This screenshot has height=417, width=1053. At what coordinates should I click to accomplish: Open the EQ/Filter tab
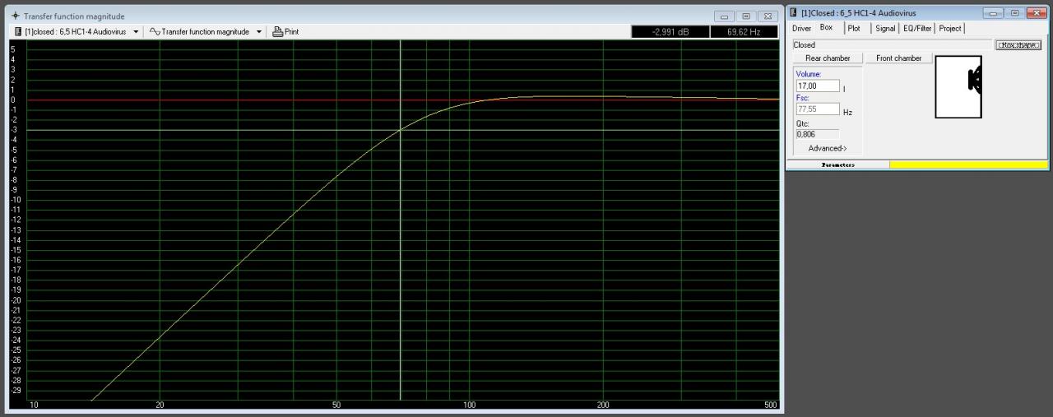[917, 29]
